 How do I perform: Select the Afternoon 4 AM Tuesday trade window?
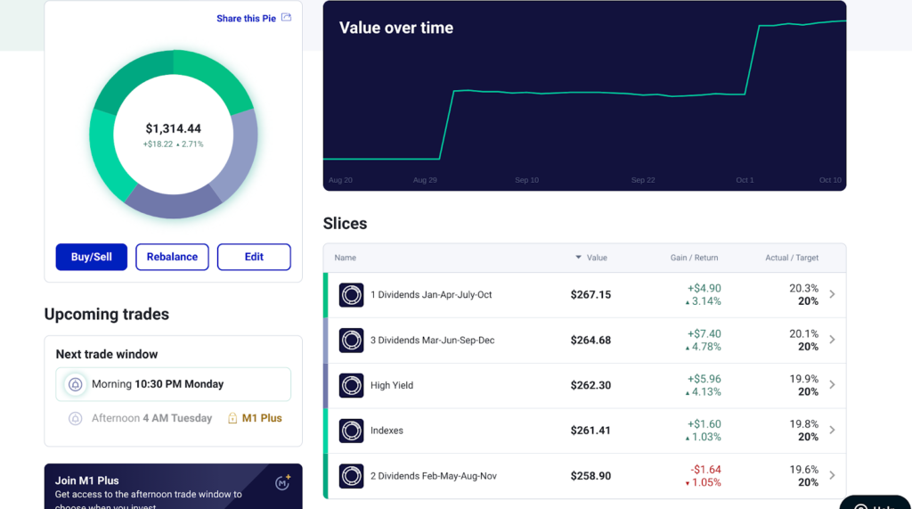(x=151, y=418)
